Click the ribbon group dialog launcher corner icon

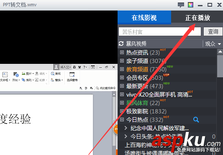pyautogui.click(x=46, y=84)
